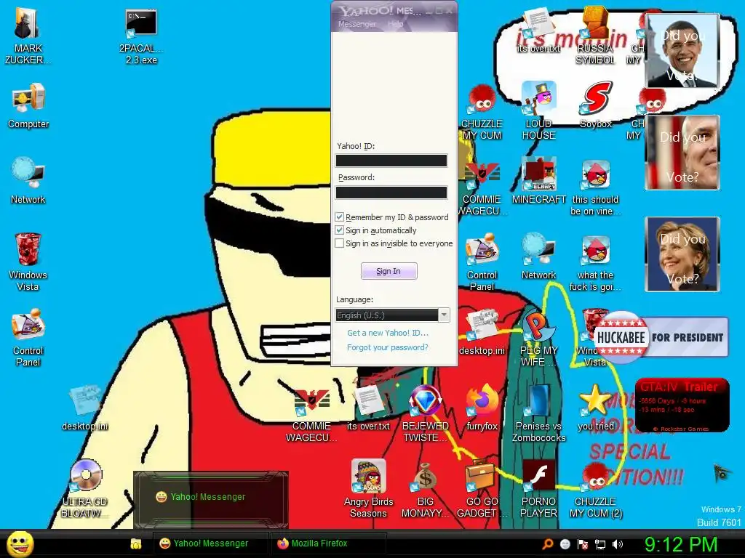
Task: Expand the Language dropdown arrow
Action: pyautogui.click(x=444, y=315)
